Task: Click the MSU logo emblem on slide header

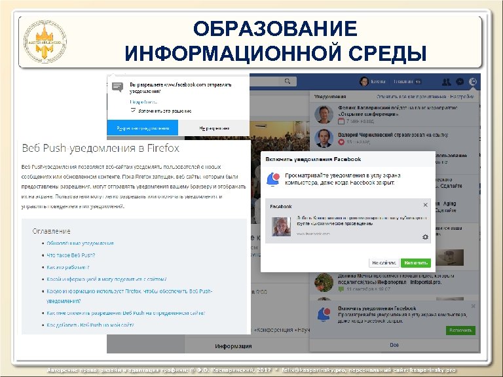Action: [x=45, y=41]
